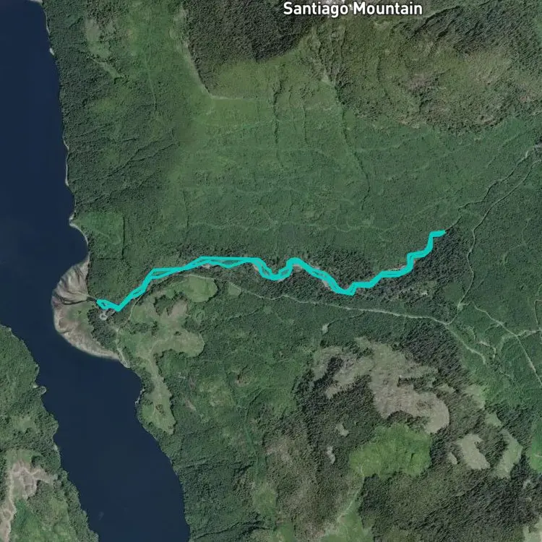
Task: Click the small circular building near route start
Action: tap(103, 315)
